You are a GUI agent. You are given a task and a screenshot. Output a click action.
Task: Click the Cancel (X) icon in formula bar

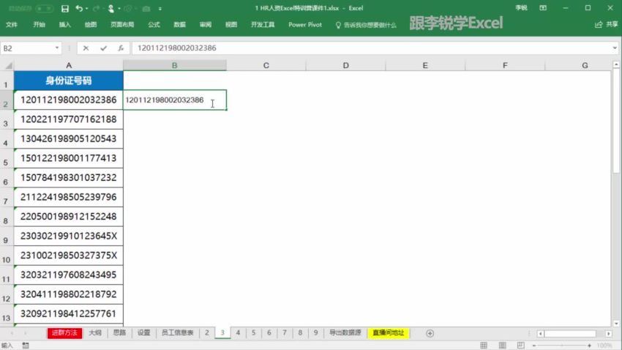coord(86,48)
